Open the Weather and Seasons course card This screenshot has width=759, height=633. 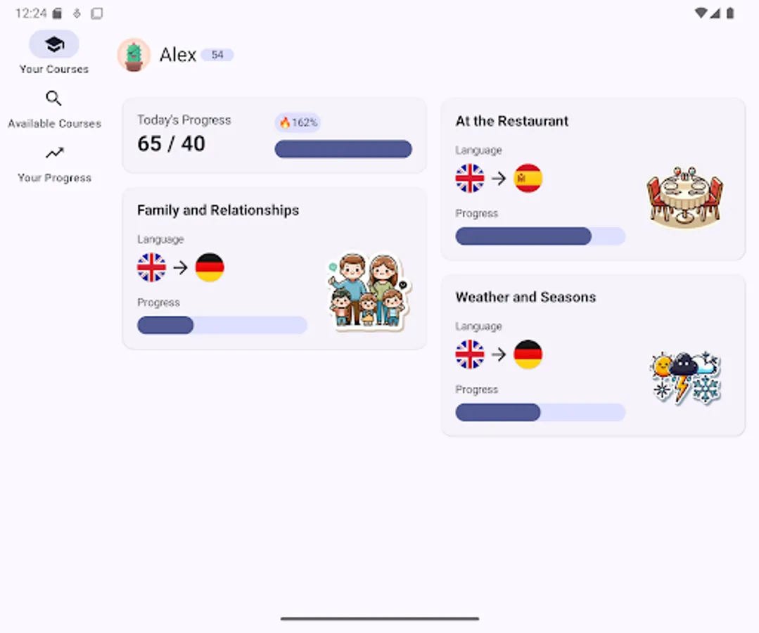click(x=593, y=355)
